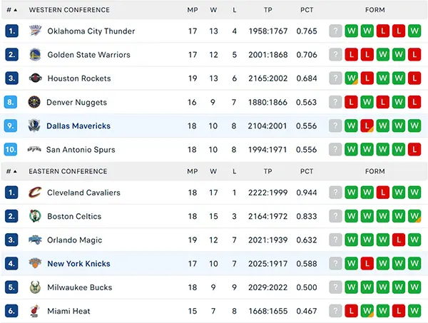Click the FORM column header in Eastern Conference
Viewport: 428px width, 323px height.
tap(375, 171)
